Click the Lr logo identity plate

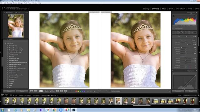(x=3, y=8)
